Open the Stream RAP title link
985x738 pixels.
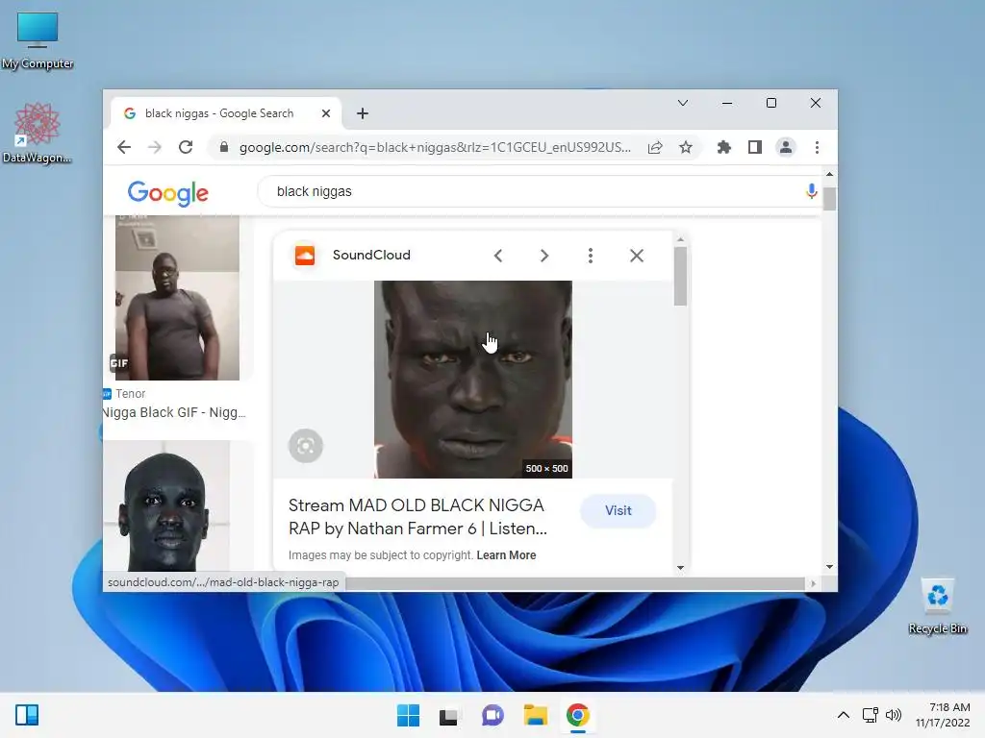[x=417, y=517]
